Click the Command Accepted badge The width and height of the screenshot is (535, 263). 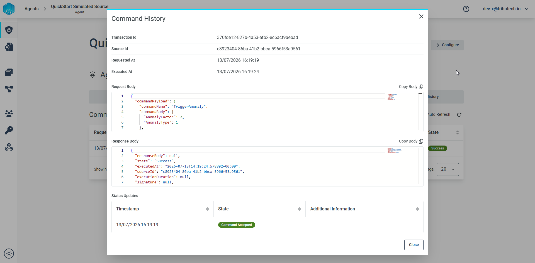pyautogui.click(x=237, y=225)
